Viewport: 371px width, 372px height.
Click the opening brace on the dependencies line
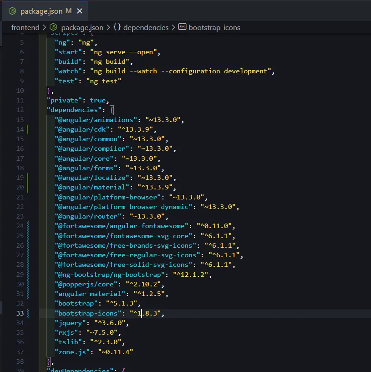click(112, 110)
